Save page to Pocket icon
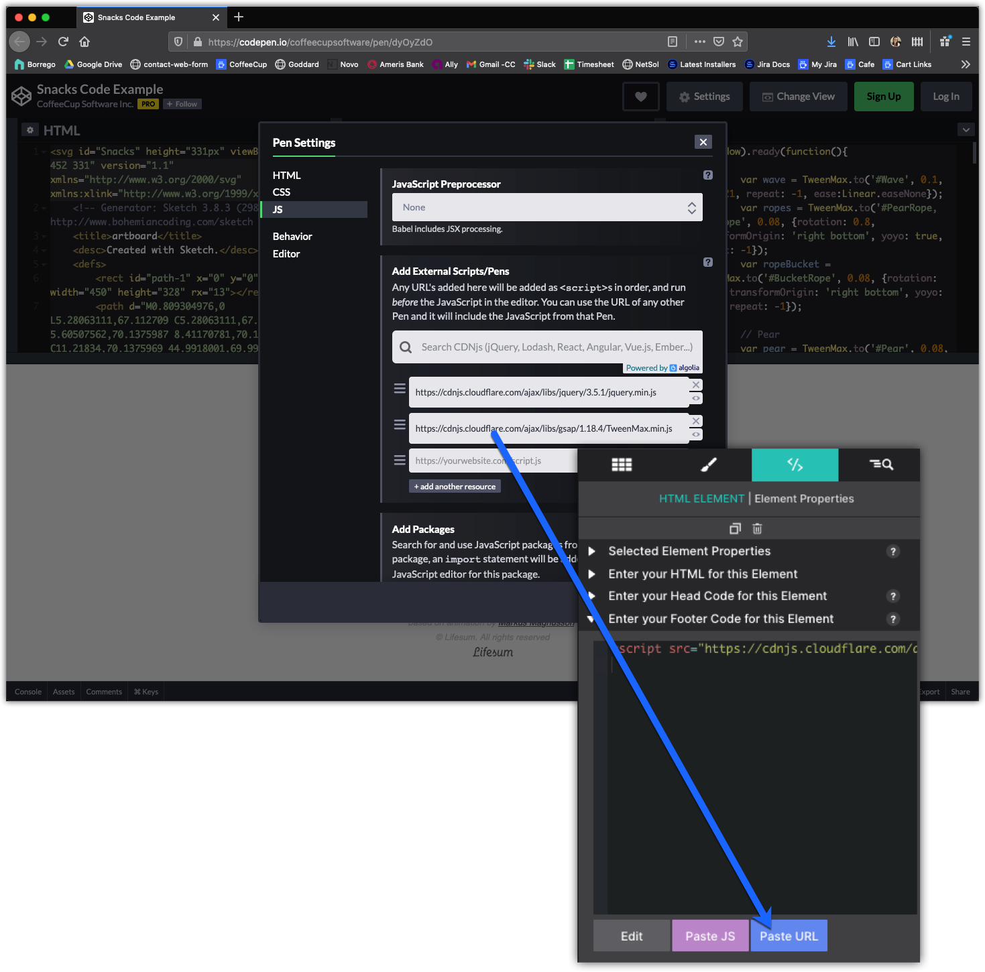The width and height of the screenshot is (985, 972). (x=719, y=42)
